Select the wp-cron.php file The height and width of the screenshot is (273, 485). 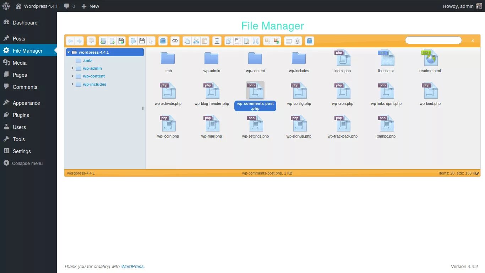(343, 95)
